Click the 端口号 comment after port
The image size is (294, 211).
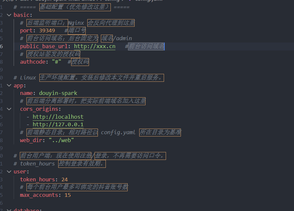point(77,30)
